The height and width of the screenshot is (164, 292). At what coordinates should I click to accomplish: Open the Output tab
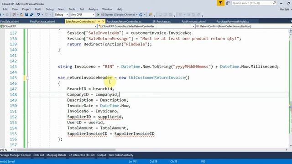coord(101,155)
